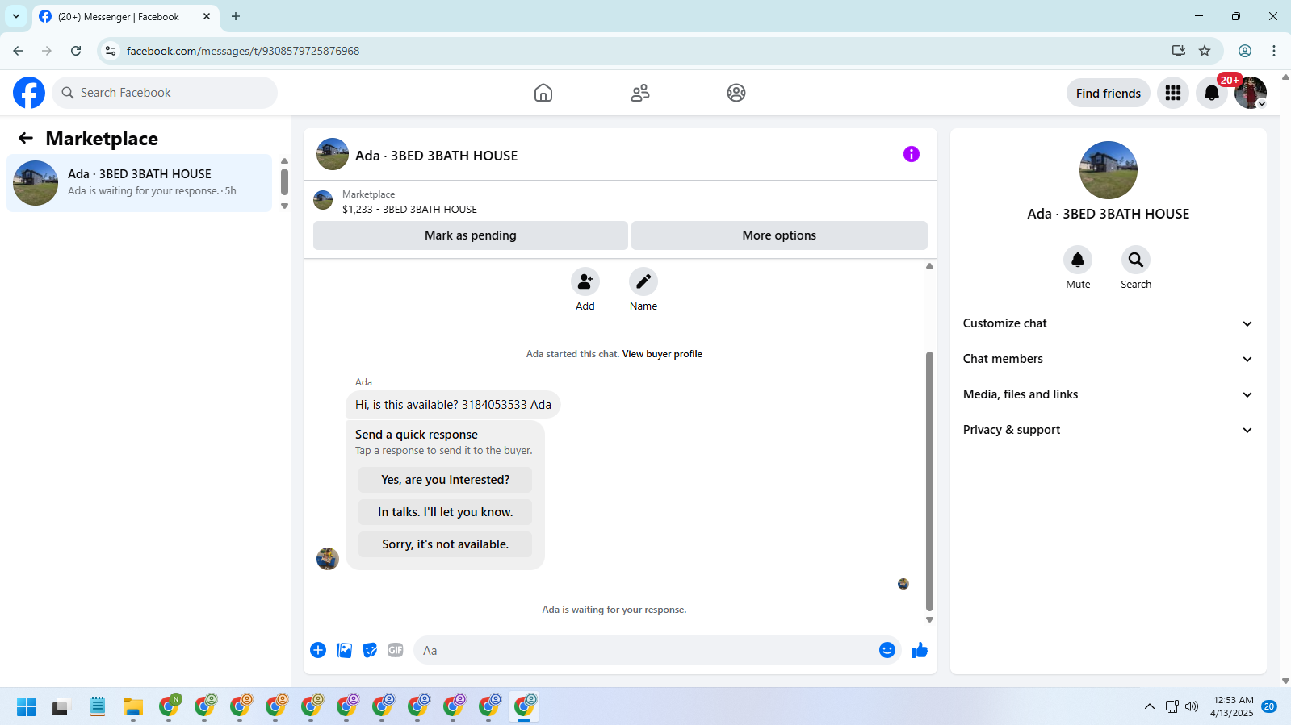Edit the chat name with pencil icon
This screenshot has height=725, width=1291.
(643, 281)
